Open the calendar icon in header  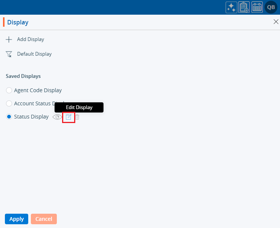tap(257, 7)
